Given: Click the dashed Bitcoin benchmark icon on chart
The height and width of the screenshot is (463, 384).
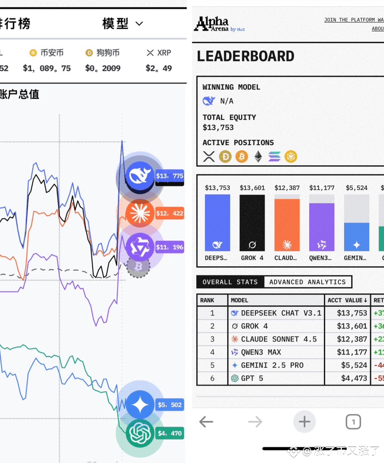Looking at the screenshot, I should [138, 266].
